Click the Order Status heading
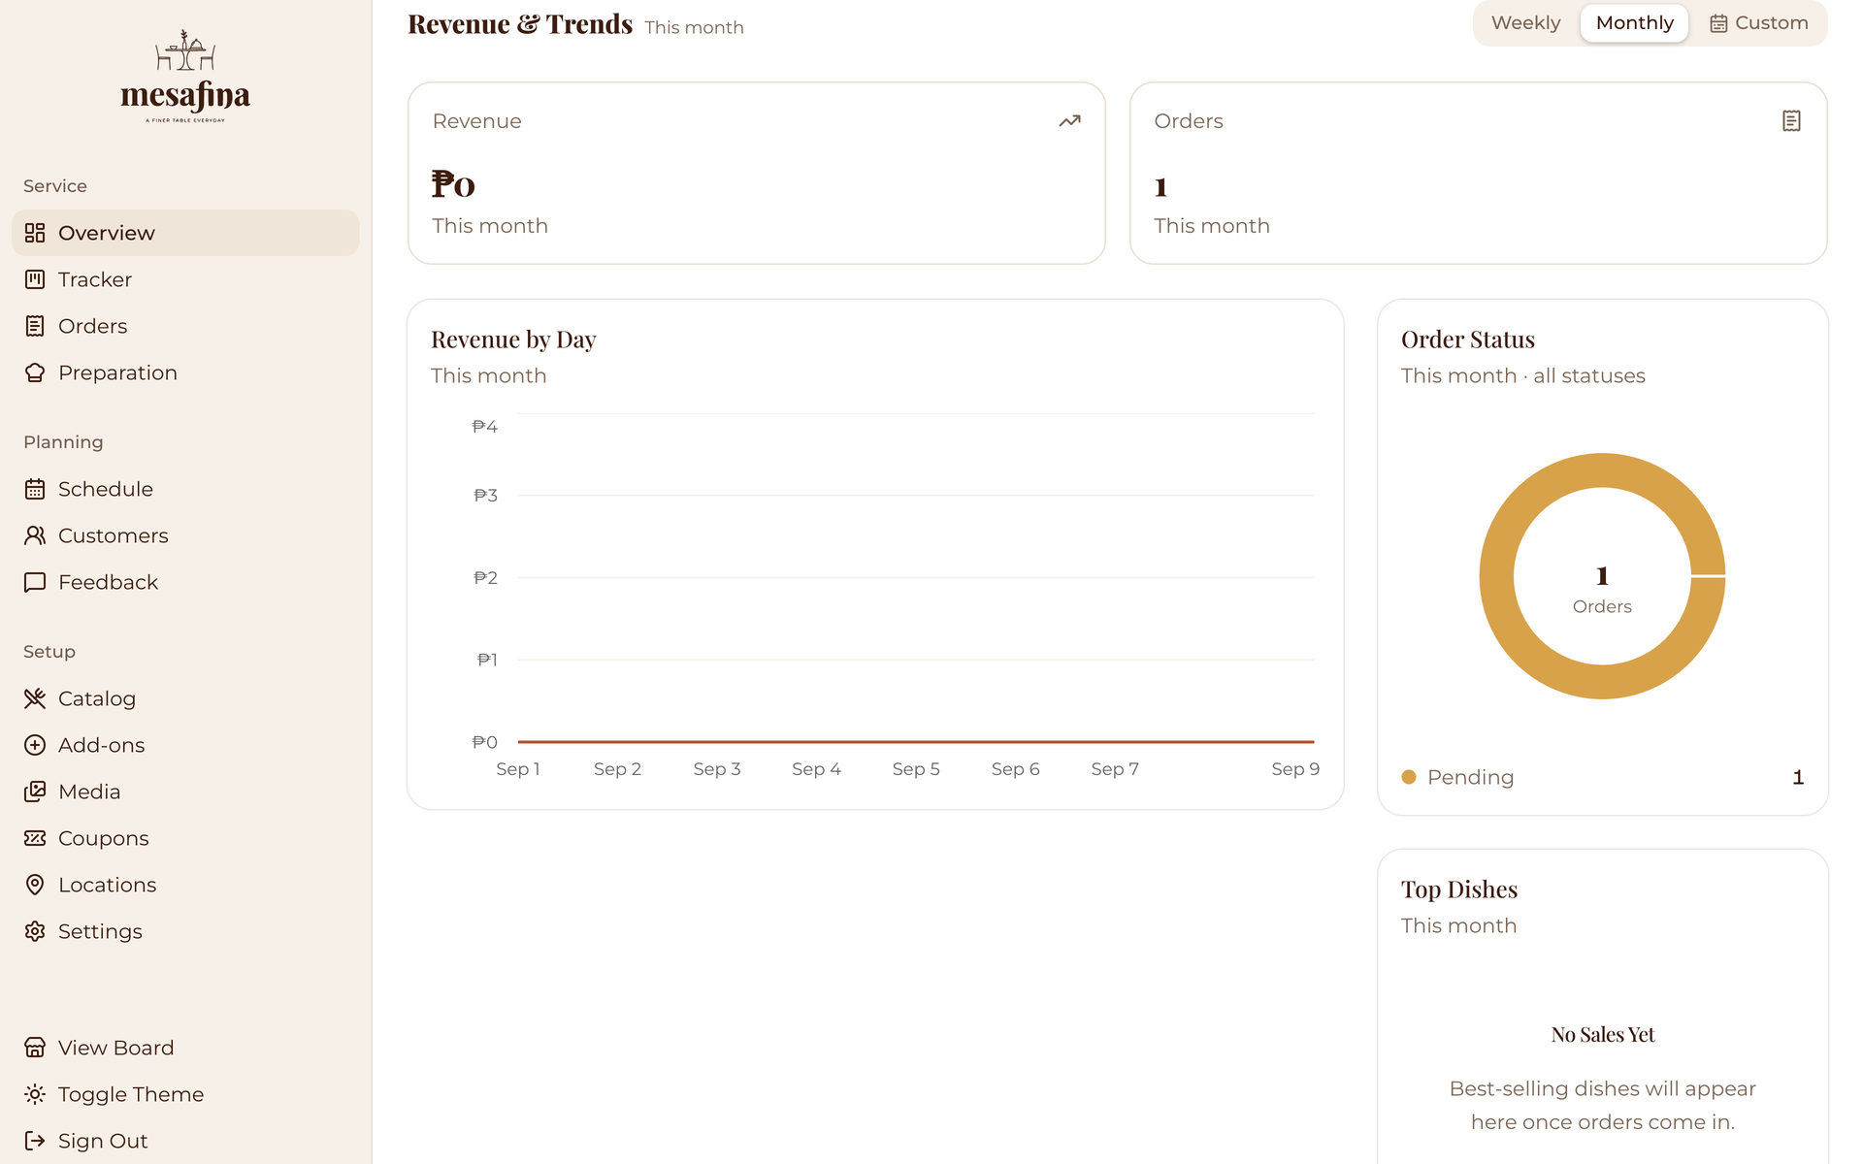 tap(1468, 339)
